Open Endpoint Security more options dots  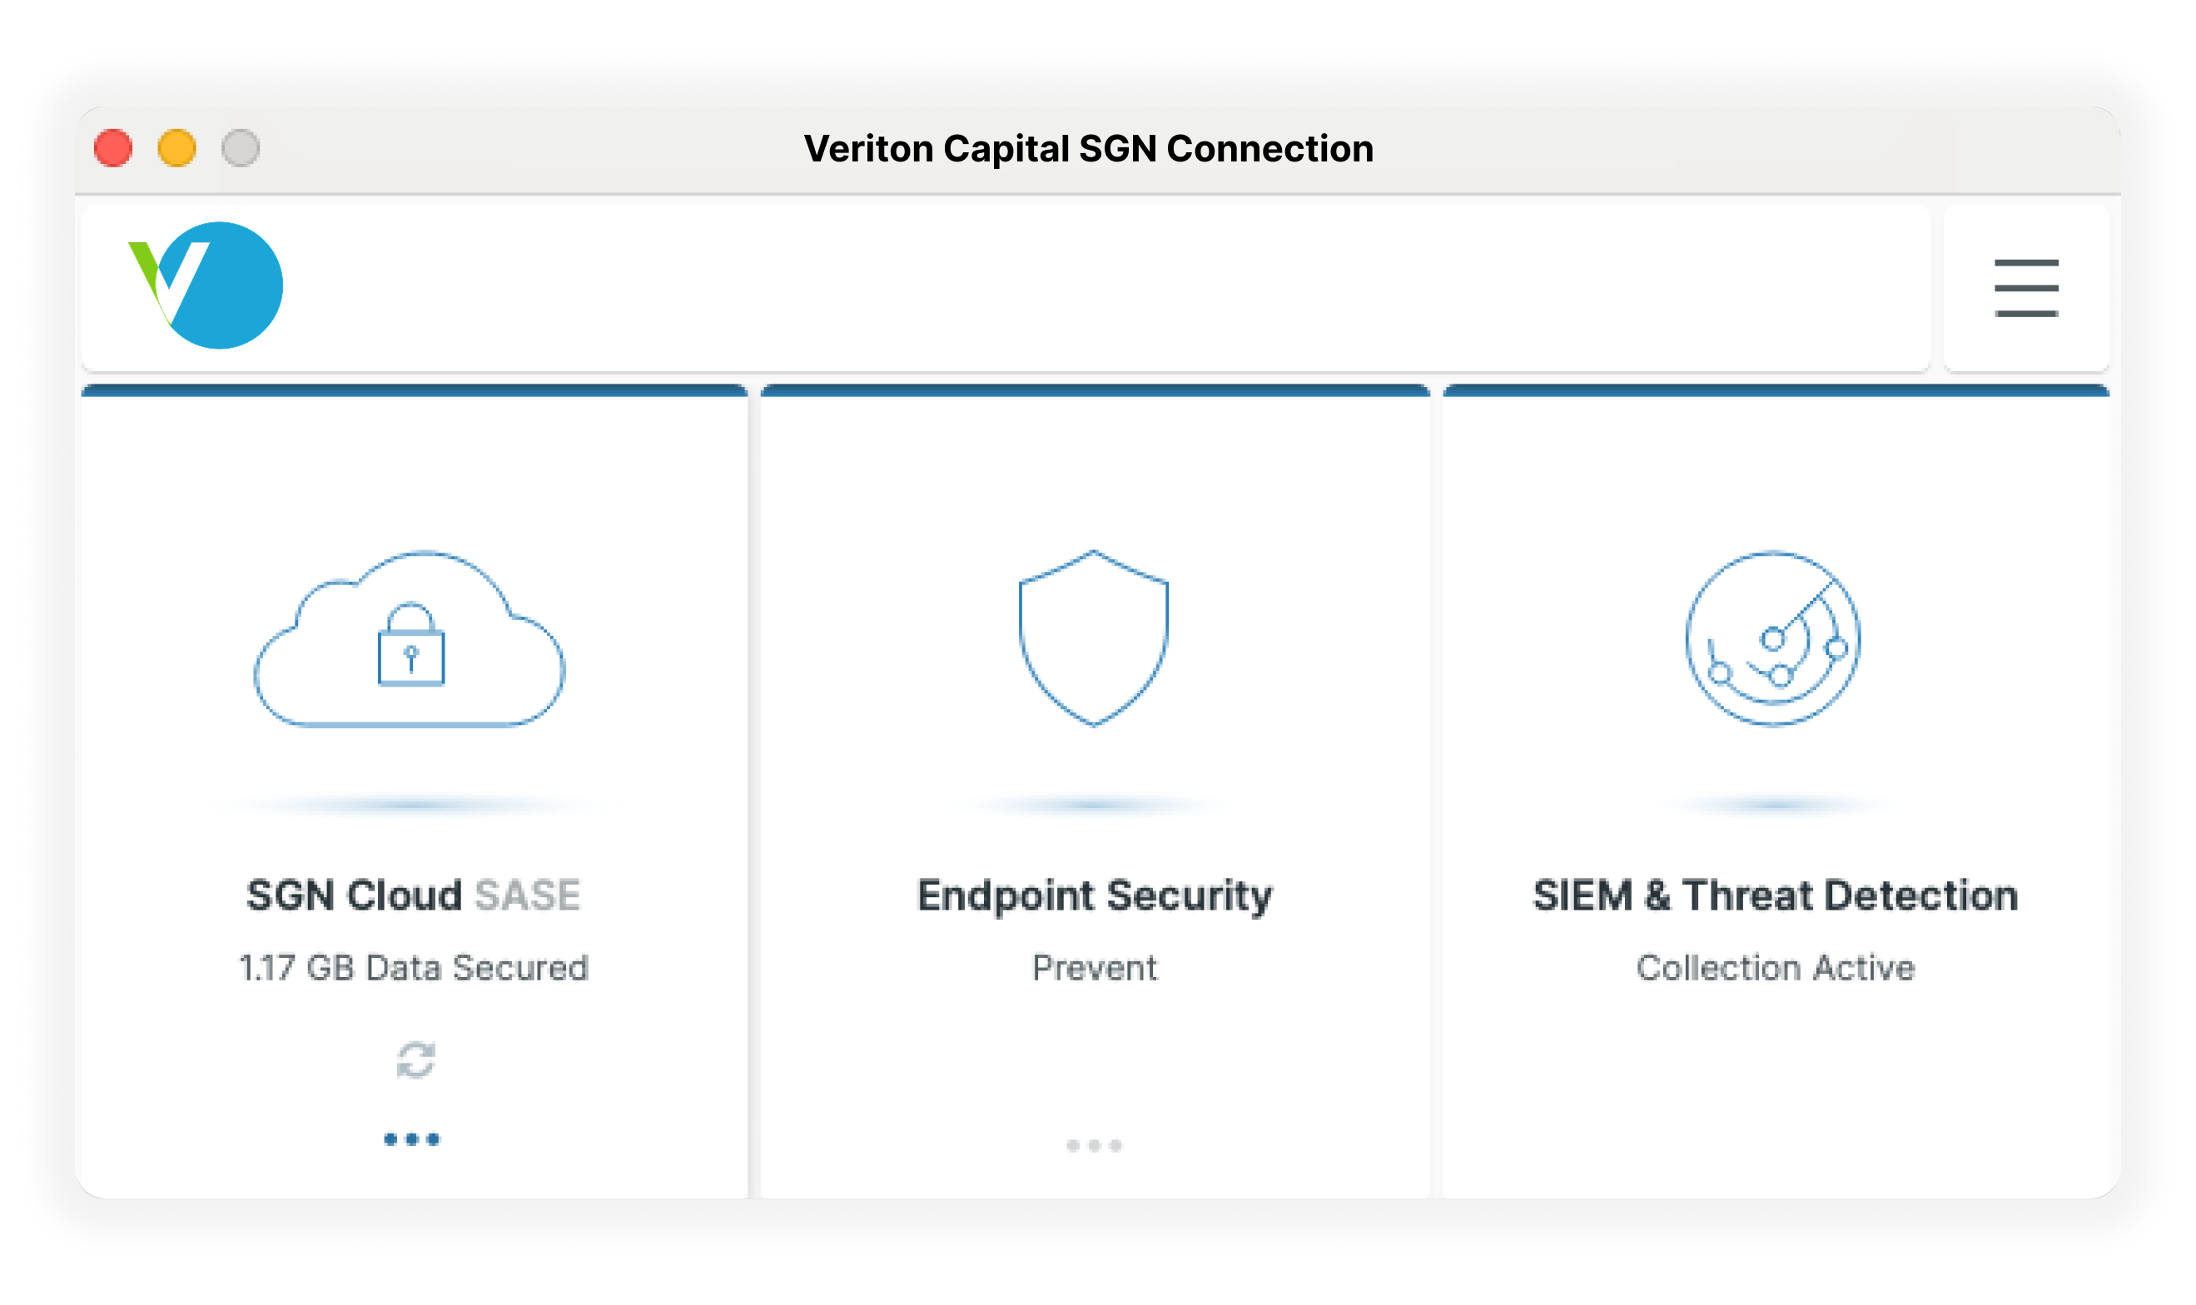[x=1093, y=1146]
